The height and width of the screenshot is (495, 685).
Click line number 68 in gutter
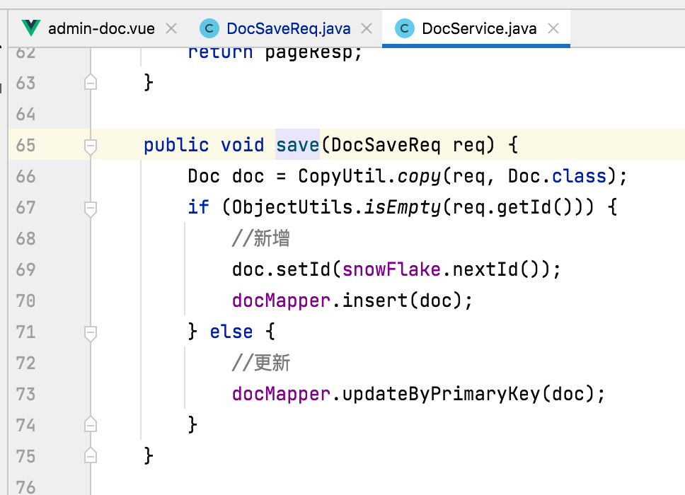pyautogui.click(x=25, y=239)
